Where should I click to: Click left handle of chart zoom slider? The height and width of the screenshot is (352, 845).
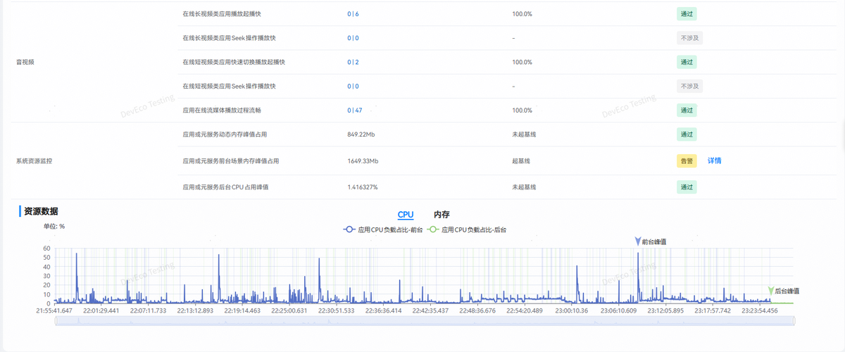coord(56,321)
